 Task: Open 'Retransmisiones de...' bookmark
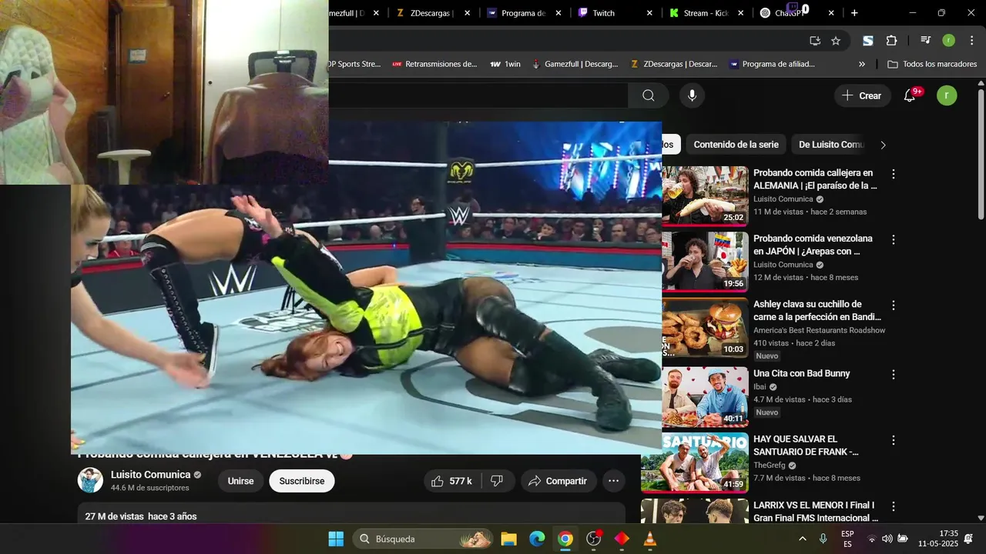(434, 64)
